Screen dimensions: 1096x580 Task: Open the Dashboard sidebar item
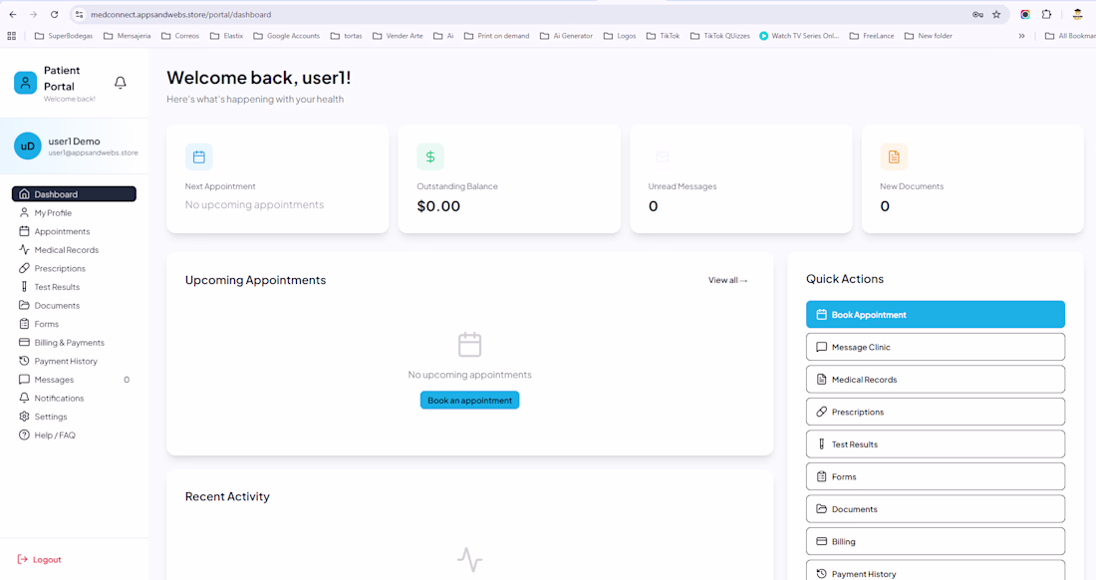tap(74, 194)
